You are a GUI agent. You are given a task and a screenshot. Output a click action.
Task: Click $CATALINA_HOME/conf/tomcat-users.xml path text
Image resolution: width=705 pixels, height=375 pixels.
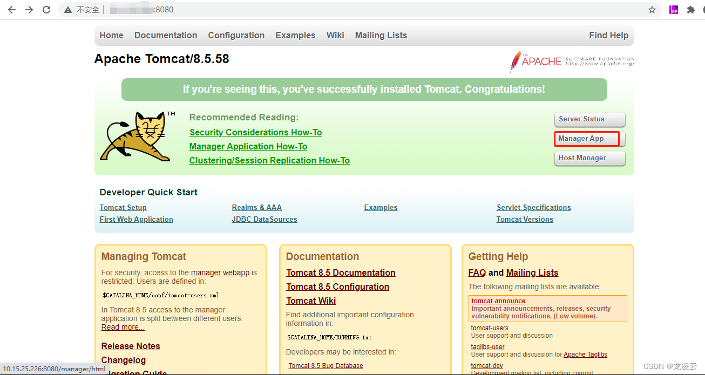161,296
